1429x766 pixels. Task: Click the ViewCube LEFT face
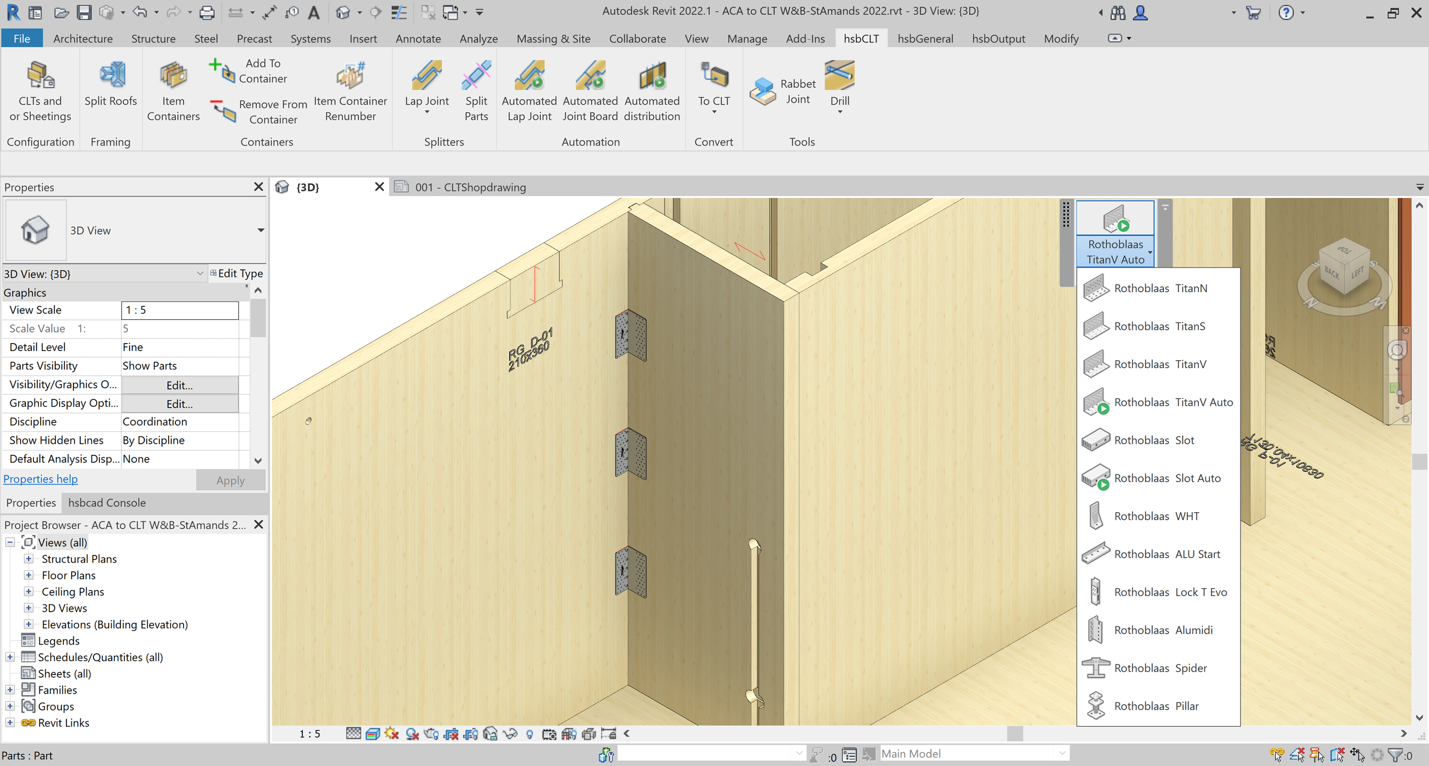coord(1357,272)
